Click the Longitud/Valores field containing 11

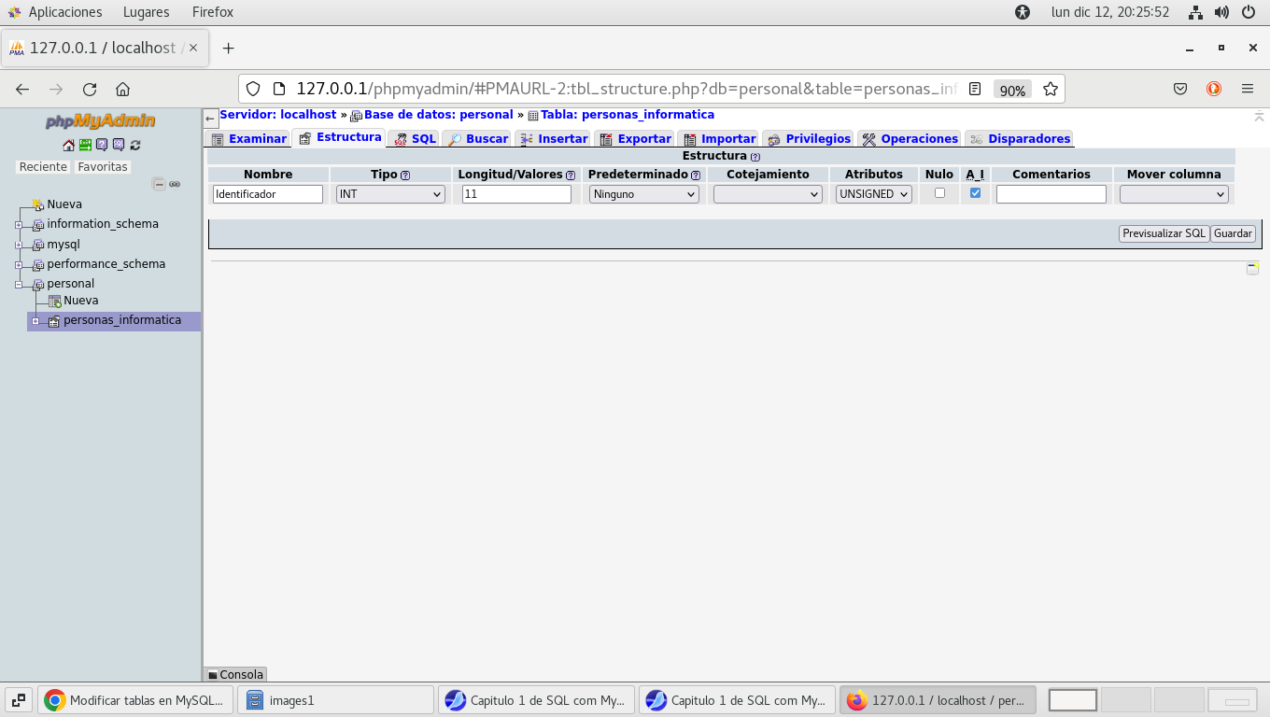(516, 194)
